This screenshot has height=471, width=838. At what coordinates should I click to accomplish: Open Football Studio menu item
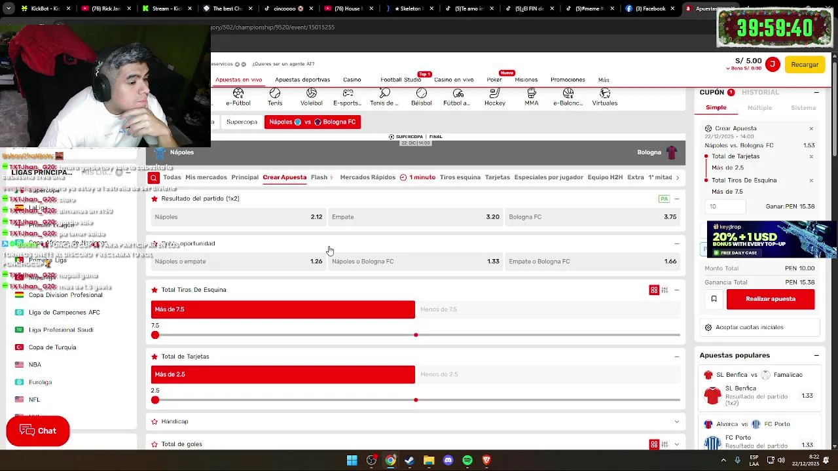coord(401,80)
